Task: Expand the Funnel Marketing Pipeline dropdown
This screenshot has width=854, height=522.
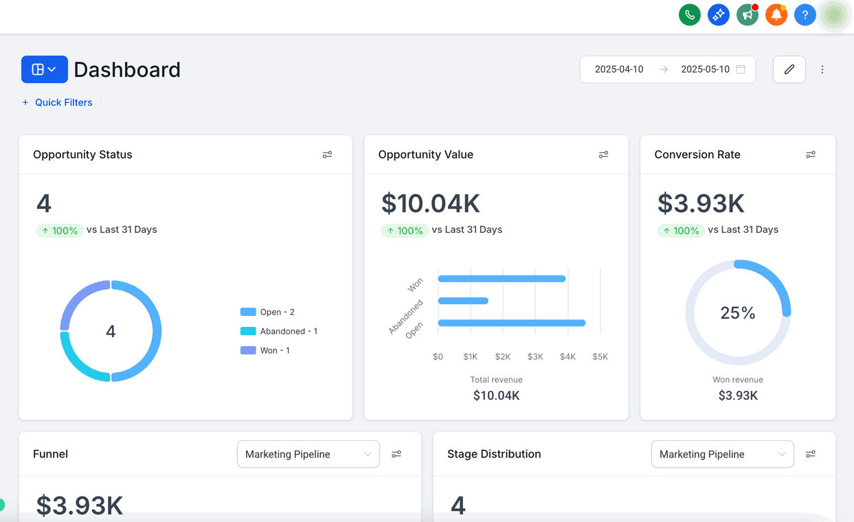Action: [308, 454]
